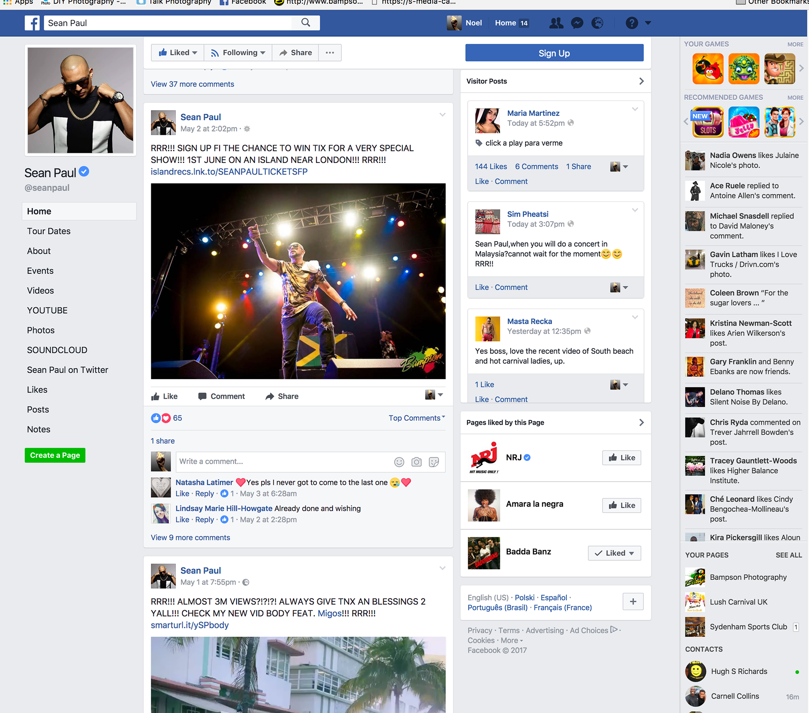Open Tour Dates in the sidebar
The height and width of the screenshot is (713, 809).
(49, 231)
